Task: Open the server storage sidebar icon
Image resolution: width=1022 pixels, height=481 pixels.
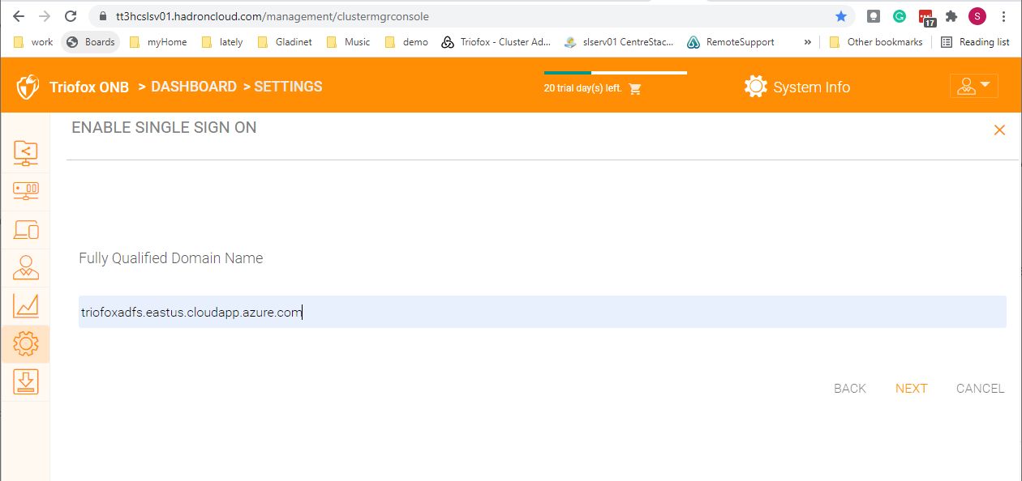Action: click(x=26, y=191)
